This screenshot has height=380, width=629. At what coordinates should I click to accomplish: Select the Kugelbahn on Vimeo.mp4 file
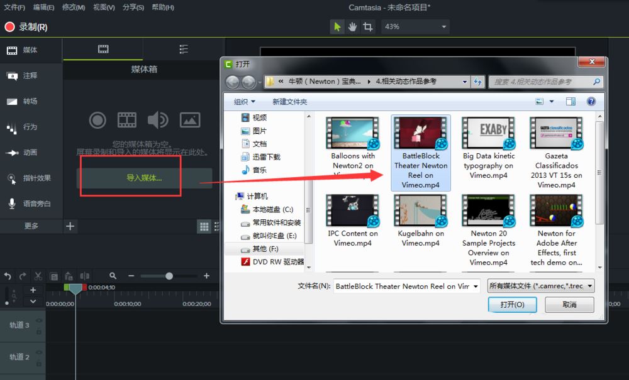(420, 222)
